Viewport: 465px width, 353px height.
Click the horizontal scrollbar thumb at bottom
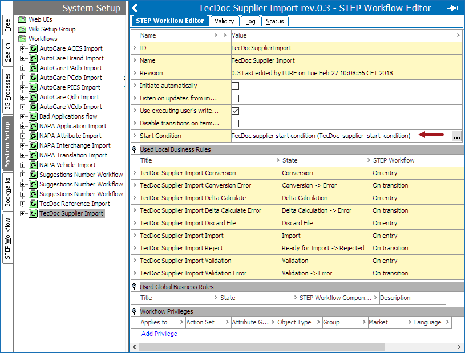(262, 347)
